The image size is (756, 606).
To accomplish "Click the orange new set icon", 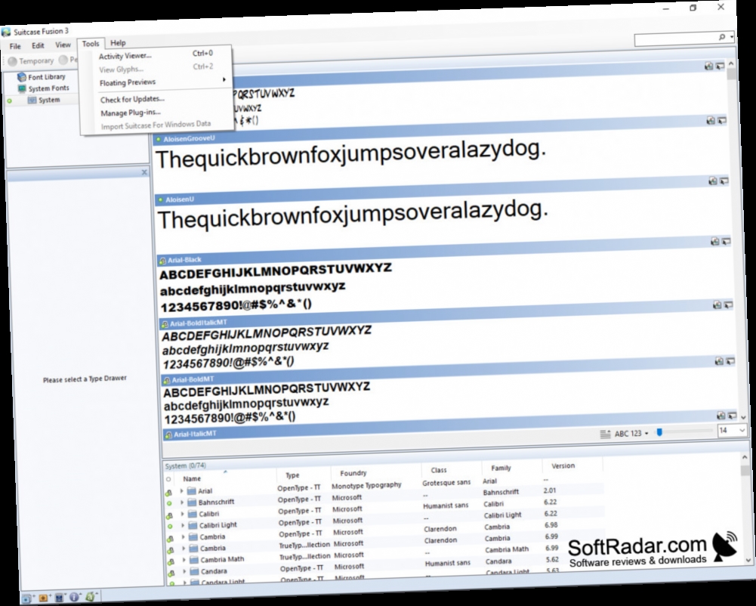I will click(x=43, y=598).
